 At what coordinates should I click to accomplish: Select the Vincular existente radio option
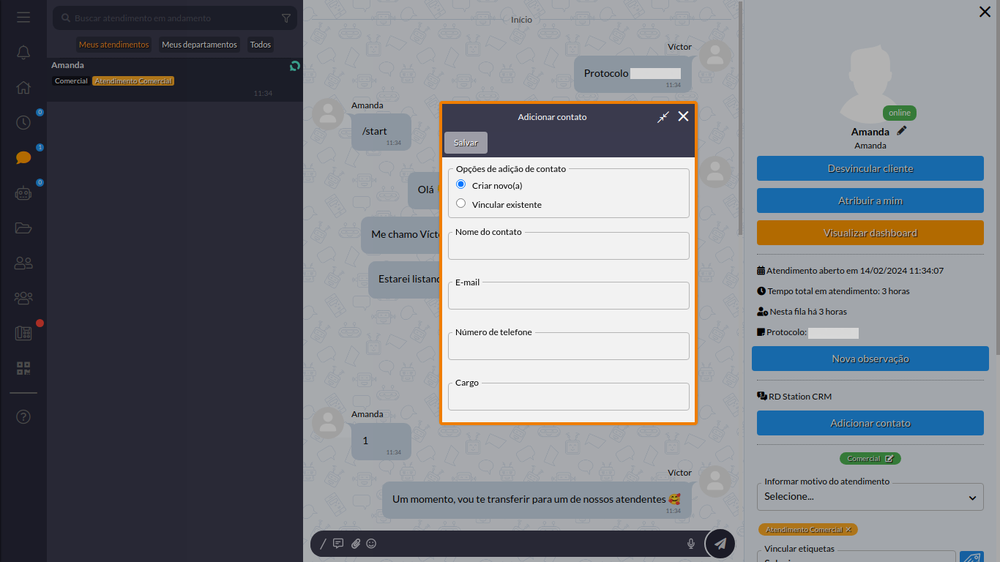pos(461,203)
